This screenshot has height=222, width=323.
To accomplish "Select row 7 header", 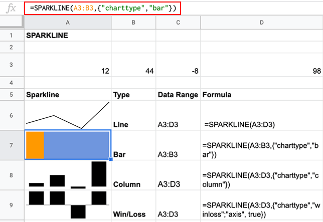I will (x=12, y=145).
